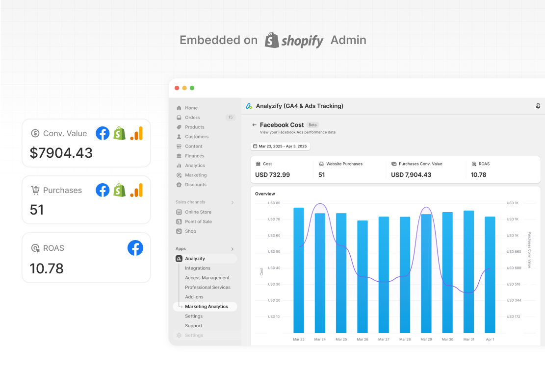Click the Shopify logo in the heading

[294, 40]
